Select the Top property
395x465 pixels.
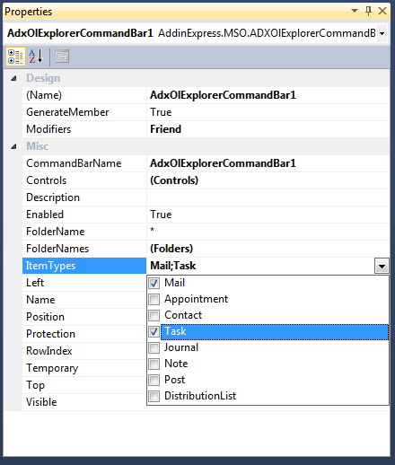tap(84, 385)
